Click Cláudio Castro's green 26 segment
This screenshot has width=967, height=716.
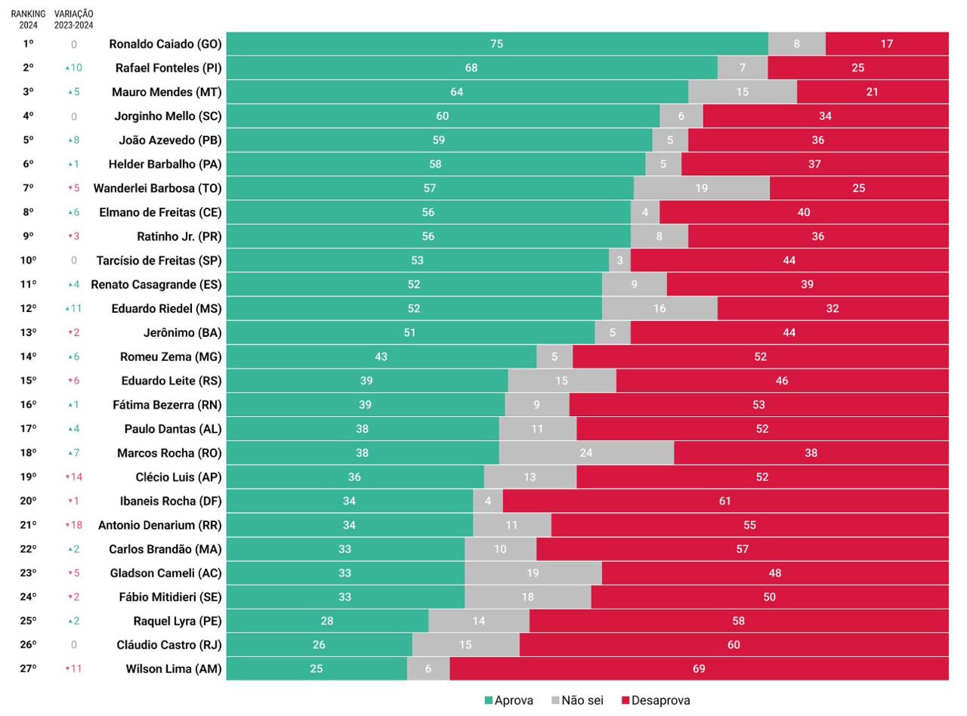click(x=320, y=644)
